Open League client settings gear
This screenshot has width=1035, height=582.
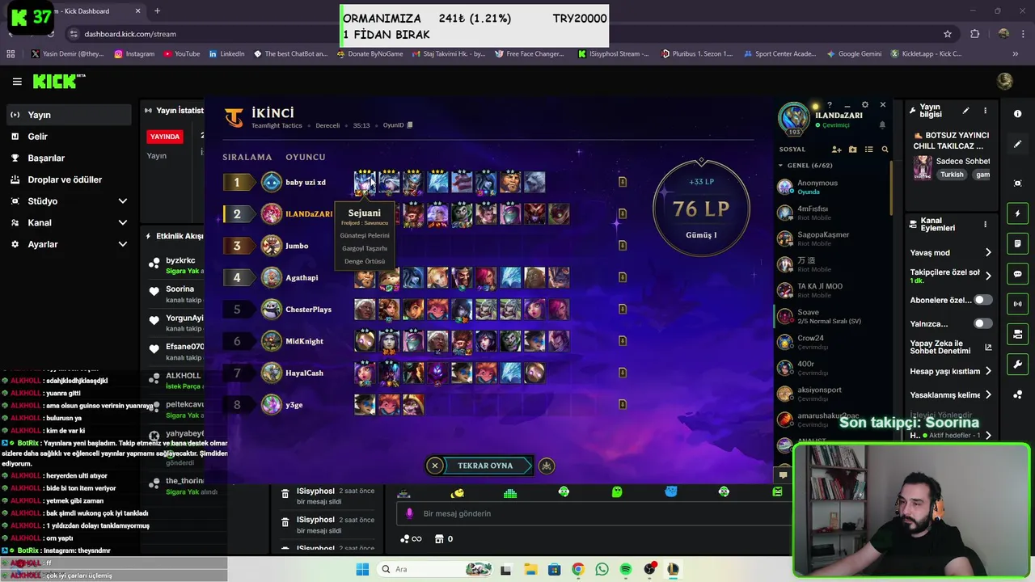[x=865, y=105]
